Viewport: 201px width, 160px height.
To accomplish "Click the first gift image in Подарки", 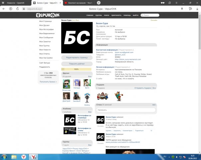I will pos(102,96).
